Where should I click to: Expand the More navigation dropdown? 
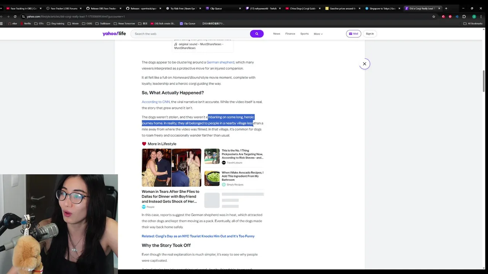(x=318, y=34)
